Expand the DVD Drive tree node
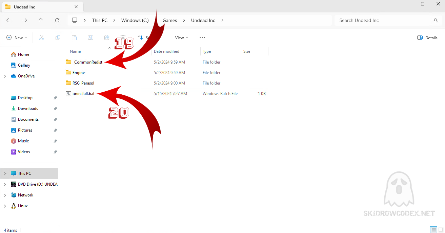The height and width of the screenshot is (233, 445). 5,184
